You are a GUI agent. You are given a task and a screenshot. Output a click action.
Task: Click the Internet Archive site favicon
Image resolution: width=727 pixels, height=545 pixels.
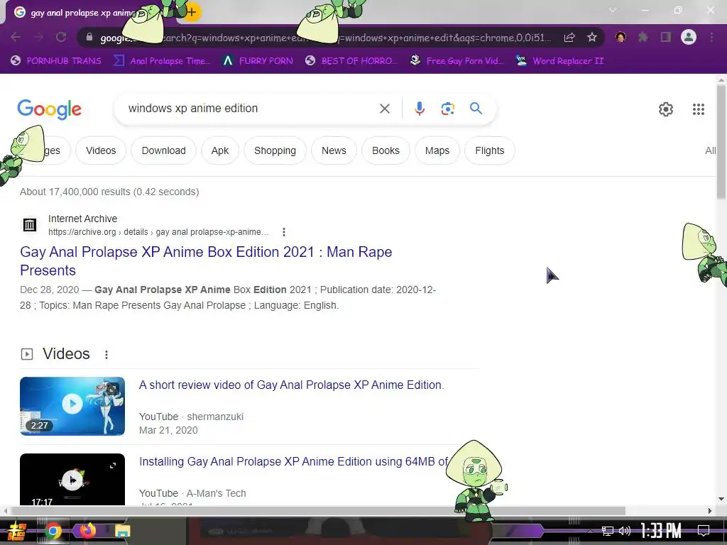(30, 225)
